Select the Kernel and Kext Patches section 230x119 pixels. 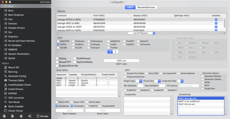pyautogui.click(x=23, y=41)
